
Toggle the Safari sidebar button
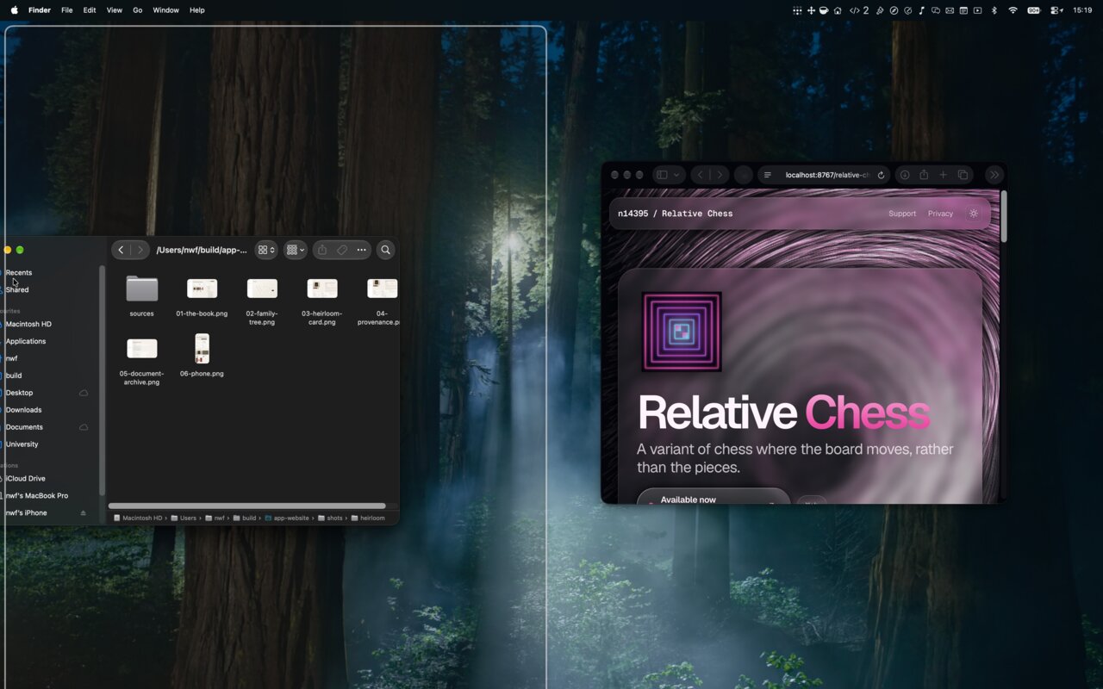662,175
